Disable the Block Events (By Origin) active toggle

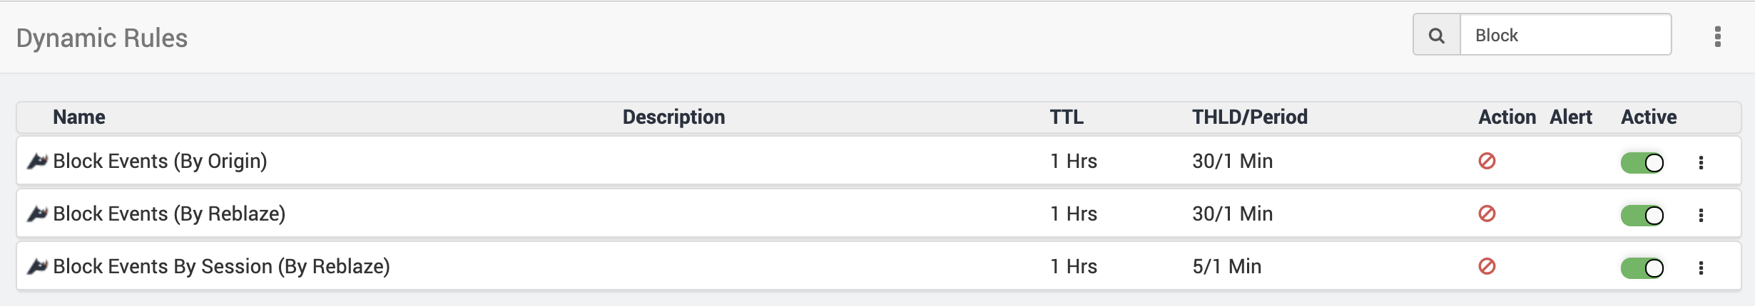coord(1642,163)
